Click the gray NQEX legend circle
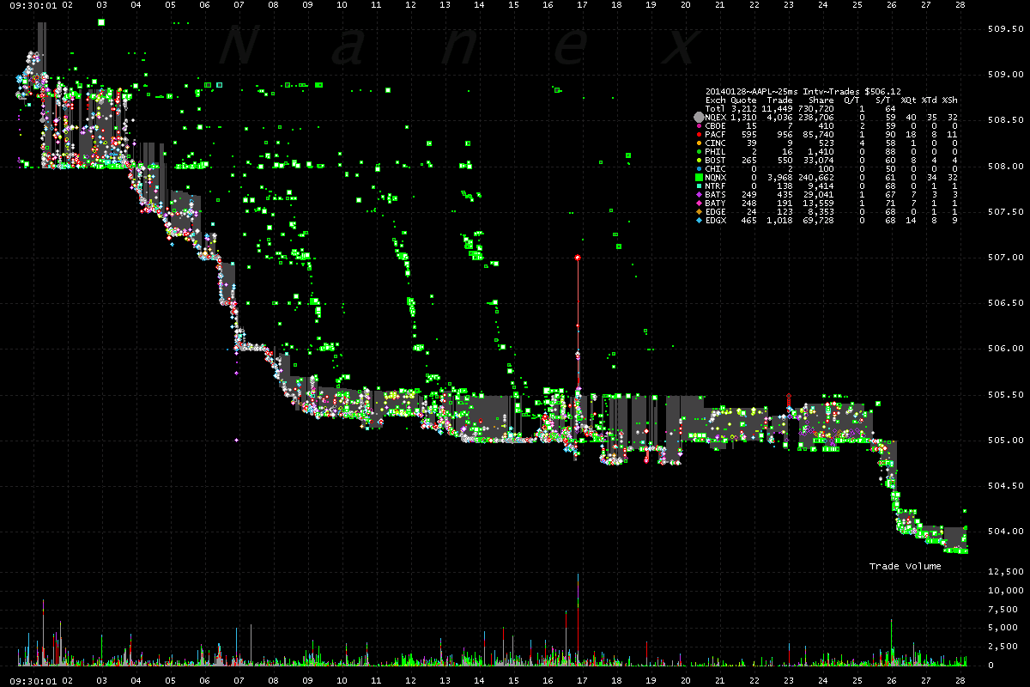 (x=699, y=117)
